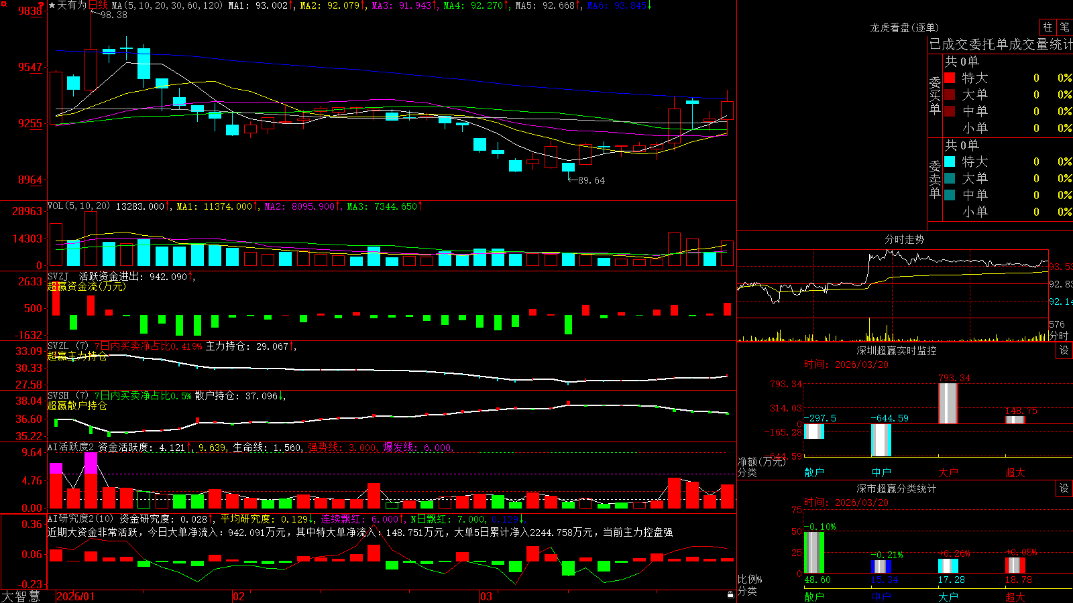Click teal 中单 swatch under 委卖单
This screenshot has width=1073, height=603.
(x=950, y=195)
